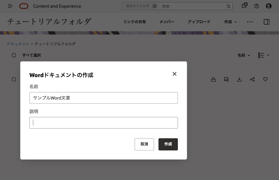The image size is (279, 180).
Task: Select the checkbox on the item row
Action: point(13,79)
